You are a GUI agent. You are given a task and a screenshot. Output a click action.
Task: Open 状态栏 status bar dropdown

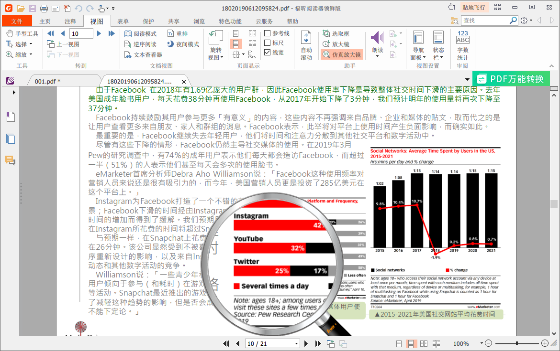[438, 45]
